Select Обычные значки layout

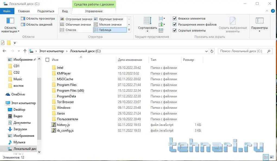75,24
